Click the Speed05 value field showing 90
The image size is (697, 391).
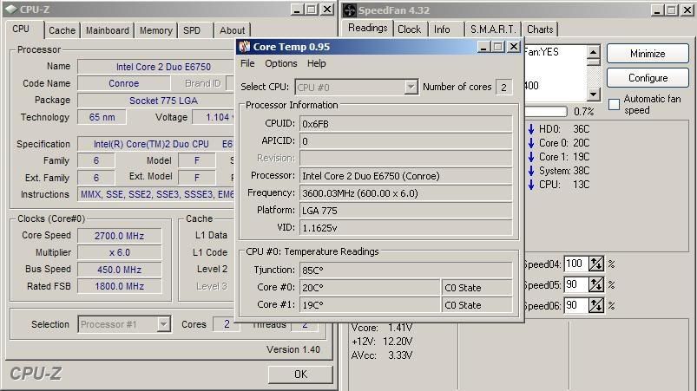click(x=576, y=284)
